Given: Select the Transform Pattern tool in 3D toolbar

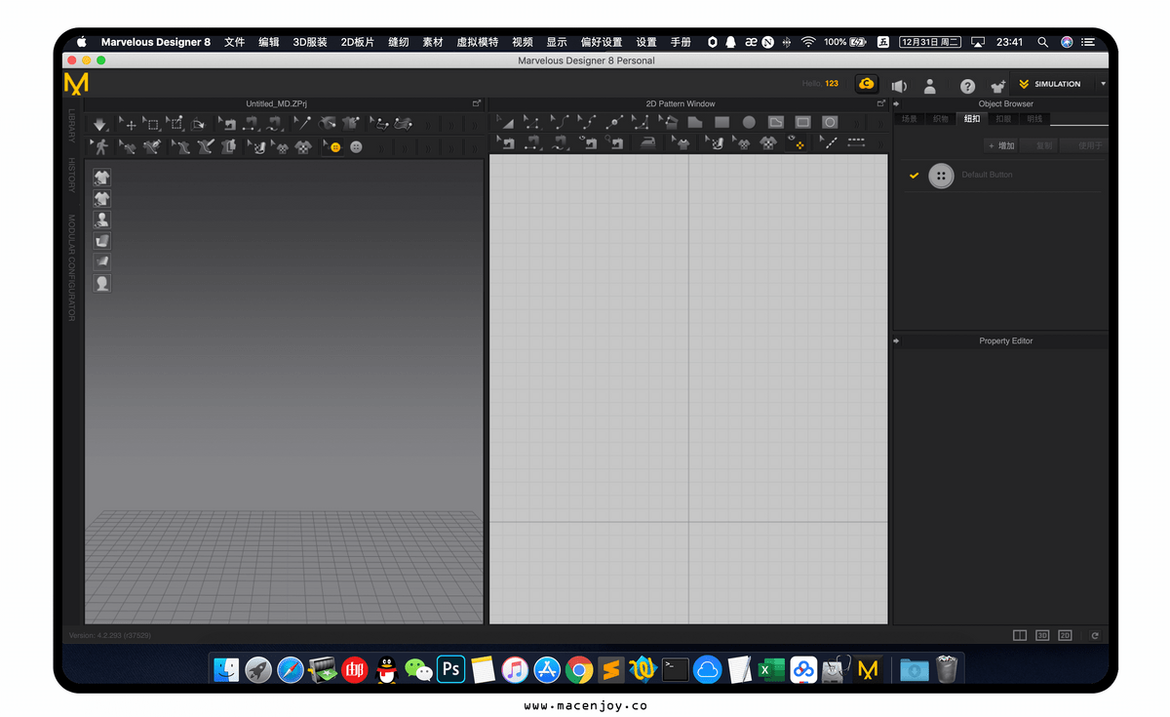Looking at the screenshot, I should tap(129, 124).
